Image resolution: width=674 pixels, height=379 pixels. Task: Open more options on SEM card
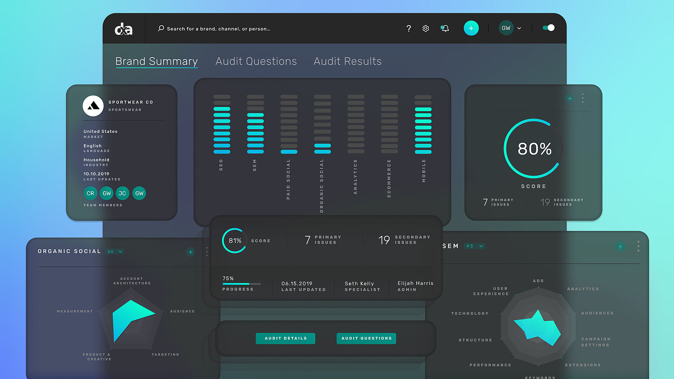tap(638, 246)
